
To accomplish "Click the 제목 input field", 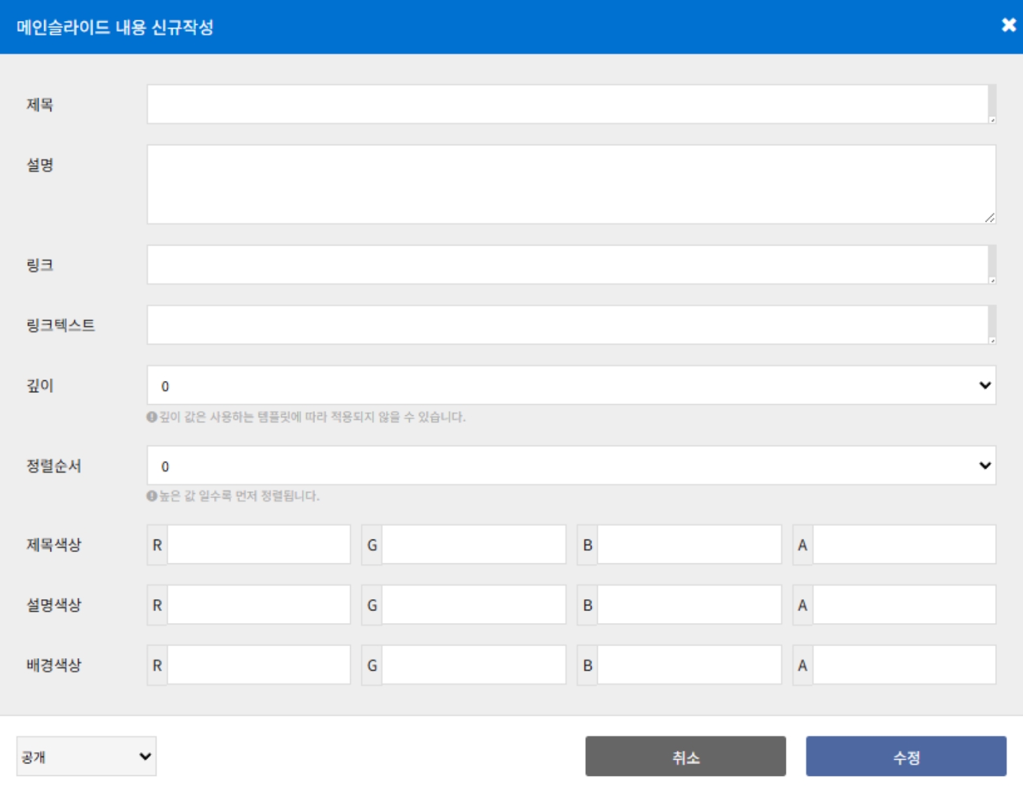I will 571,105.
